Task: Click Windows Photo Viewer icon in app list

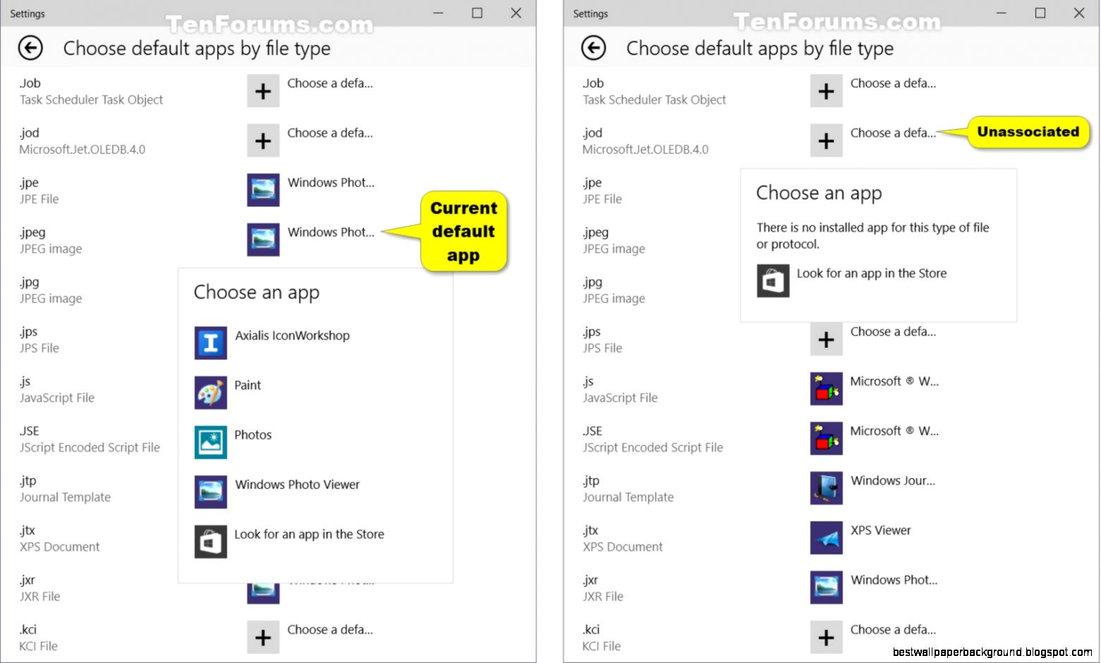Action: [x=211, y=492]
